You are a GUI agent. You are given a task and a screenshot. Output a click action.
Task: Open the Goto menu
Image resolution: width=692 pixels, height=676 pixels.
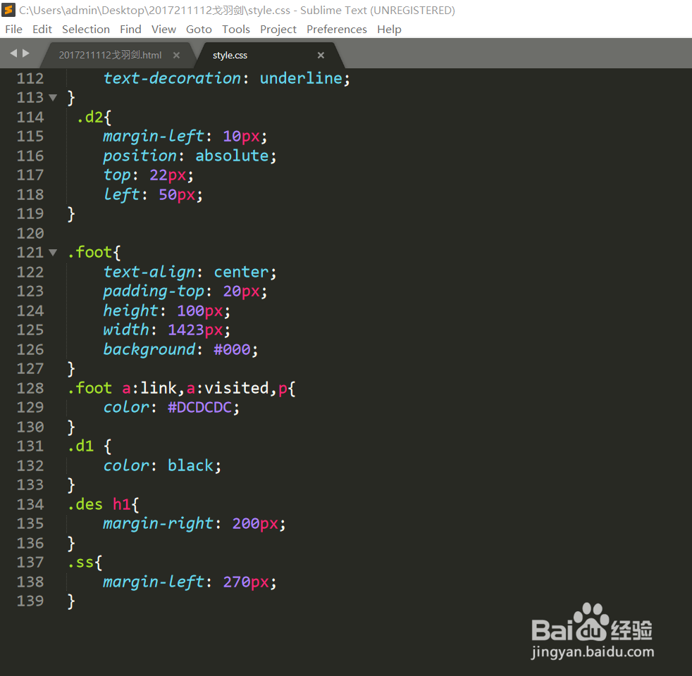tap(199, 29)
